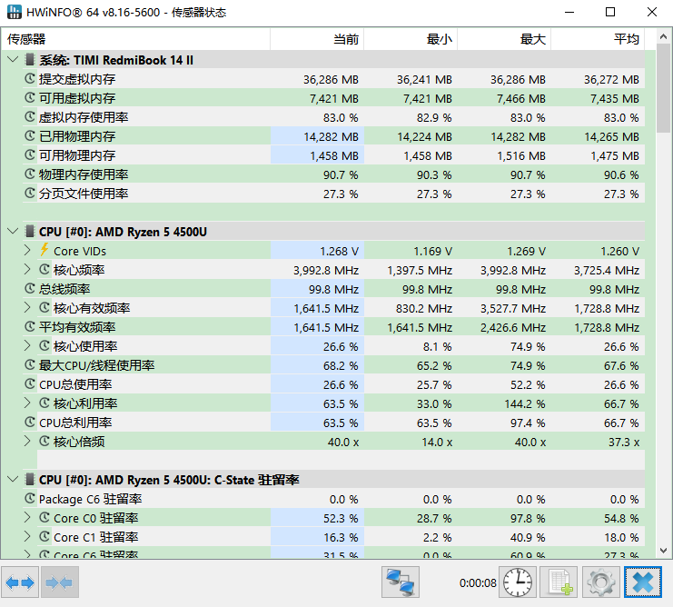Click the clock icon beside 可用物理内存

pos(30,155)
